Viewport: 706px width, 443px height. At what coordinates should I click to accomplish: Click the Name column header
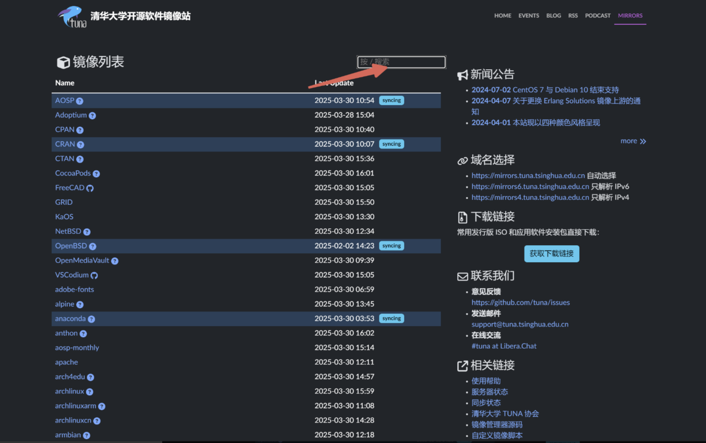click(x=65, y=83)
